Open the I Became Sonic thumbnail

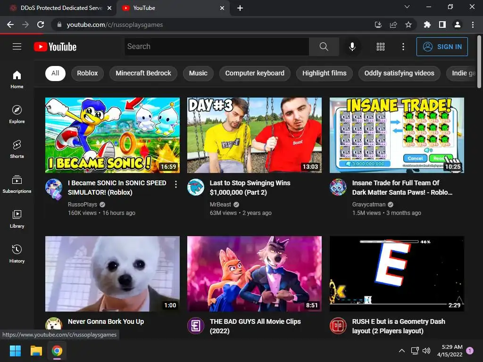[112, 135]
